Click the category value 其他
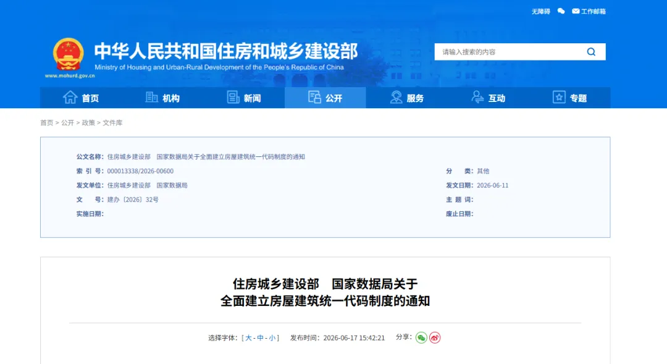This screenshot has width=667, height=364. click(483, 171)
